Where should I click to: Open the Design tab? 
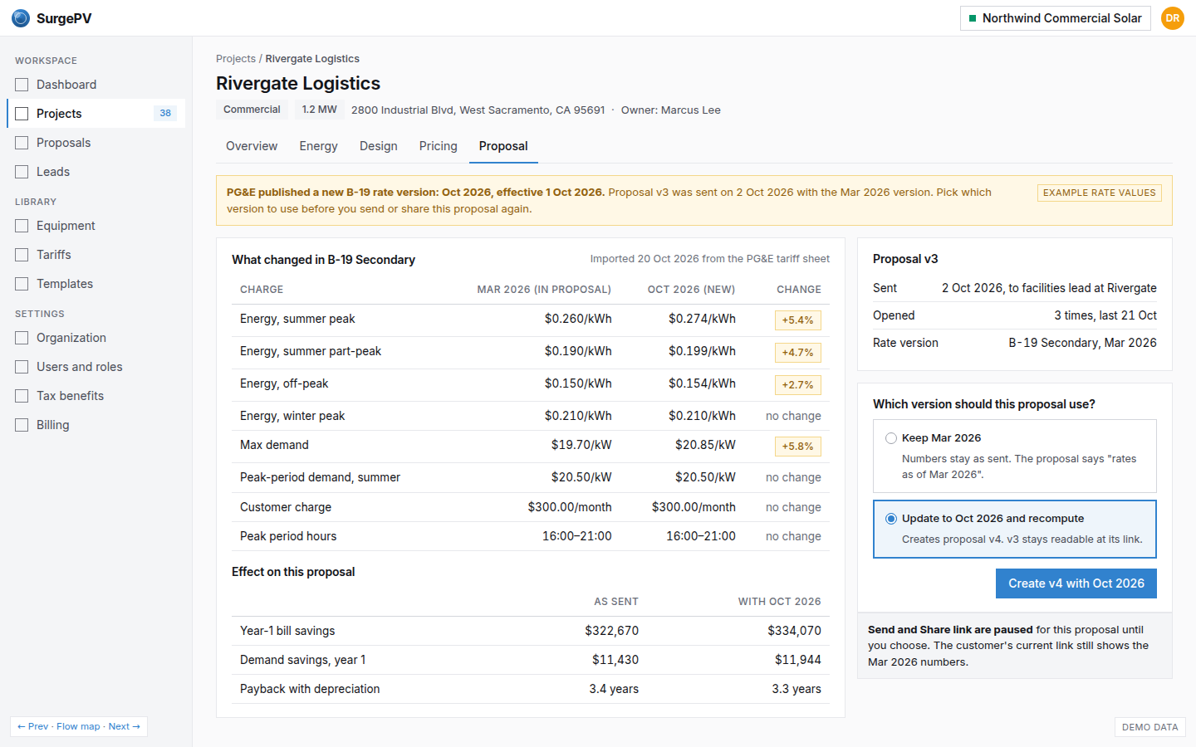[x=379, y=146]
